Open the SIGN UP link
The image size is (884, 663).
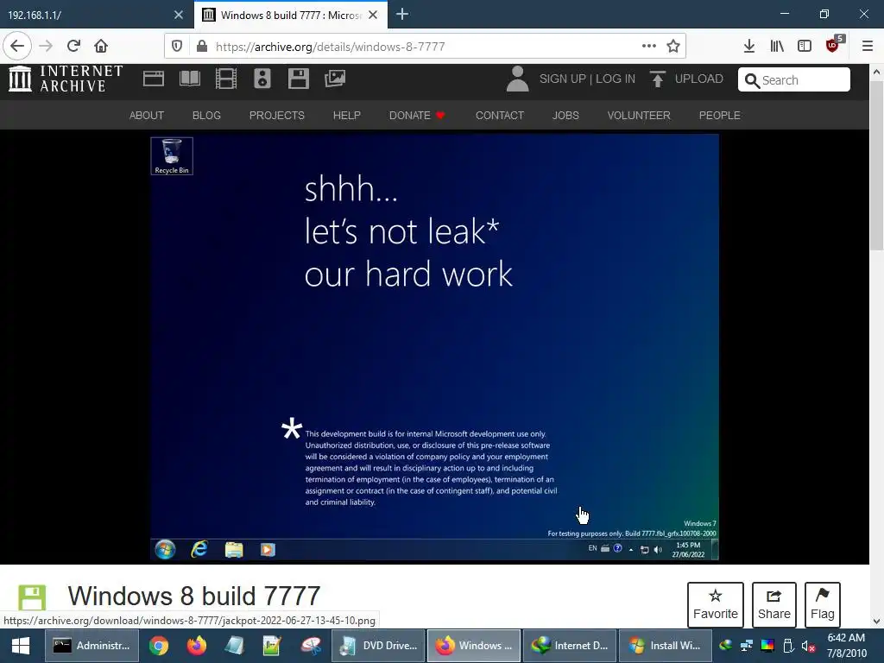point(563,79)
